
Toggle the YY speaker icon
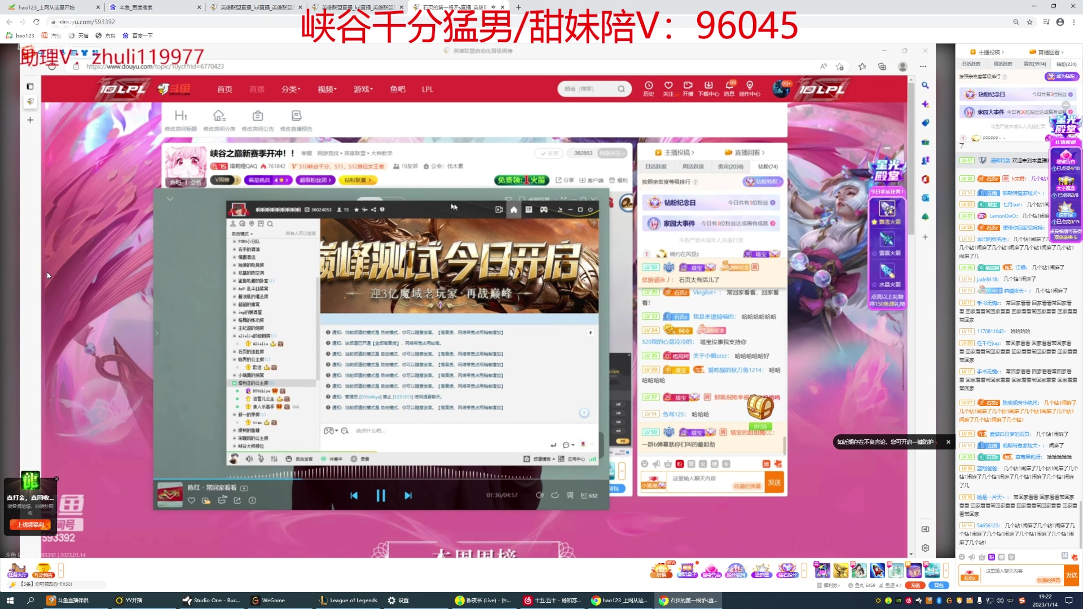(x=249, y=459)
